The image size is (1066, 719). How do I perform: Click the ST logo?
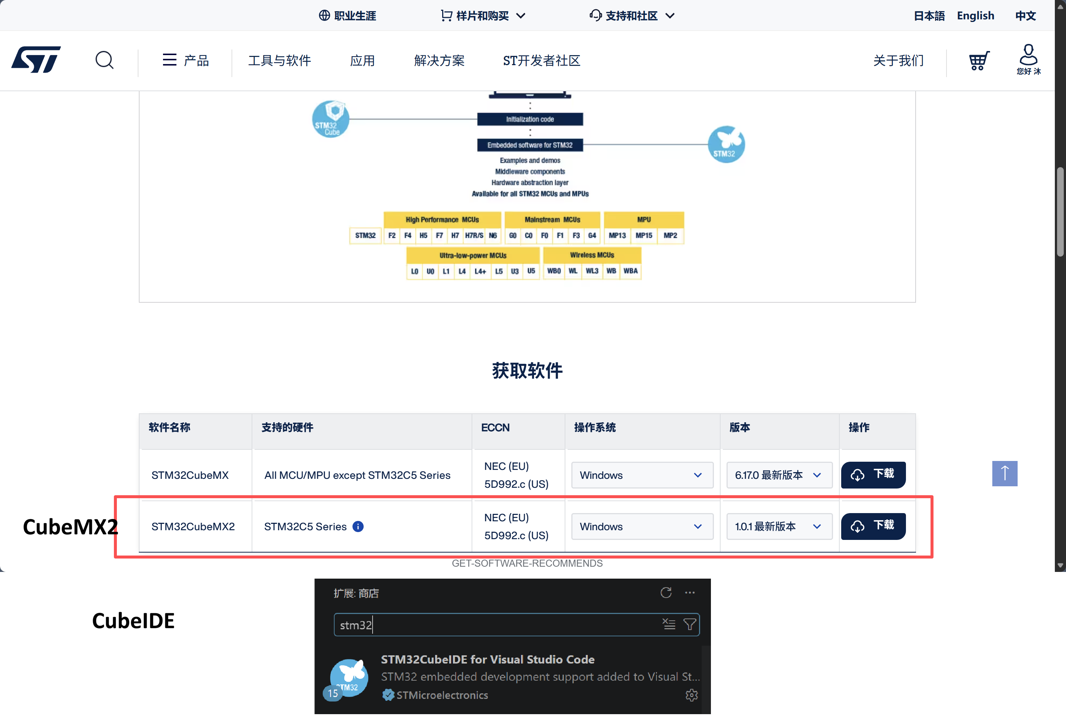(x=36, y=60)
